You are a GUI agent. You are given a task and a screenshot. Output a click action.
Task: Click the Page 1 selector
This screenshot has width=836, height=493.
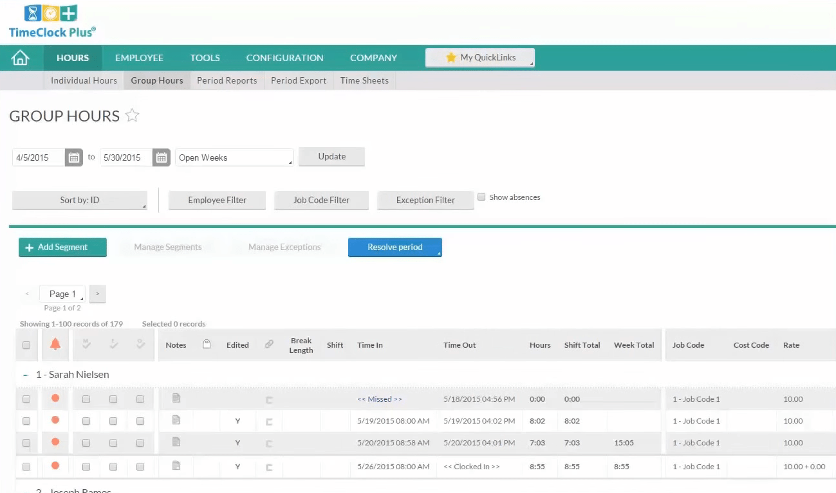tap(62, 293)
